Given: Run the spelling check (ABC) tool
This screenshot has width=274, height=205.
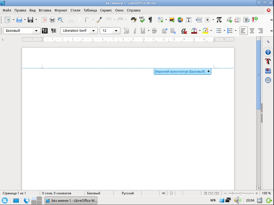Looking at the screenshot, I should pyautogui.click(x=142, y=20).
